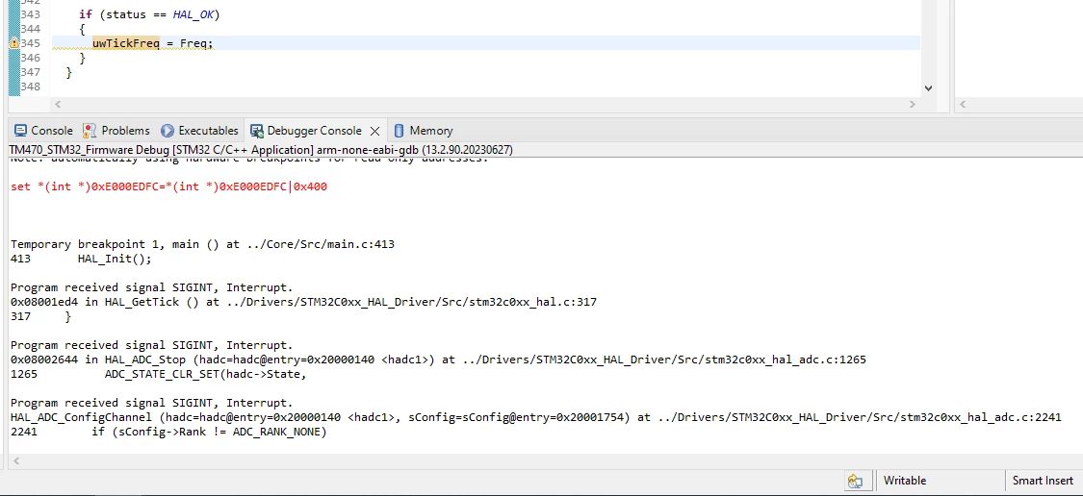1083x496 pixels.
Task: Click the '1265 ADC_STATE_CLR_SET' console line
Action: point(158,374)
